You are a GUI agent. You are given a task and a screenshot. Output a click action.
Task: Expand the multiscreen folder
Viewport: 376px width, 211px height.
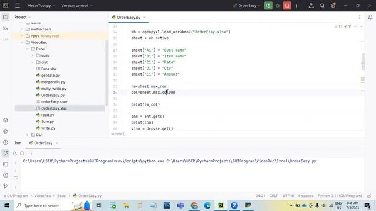click(22, 29)
